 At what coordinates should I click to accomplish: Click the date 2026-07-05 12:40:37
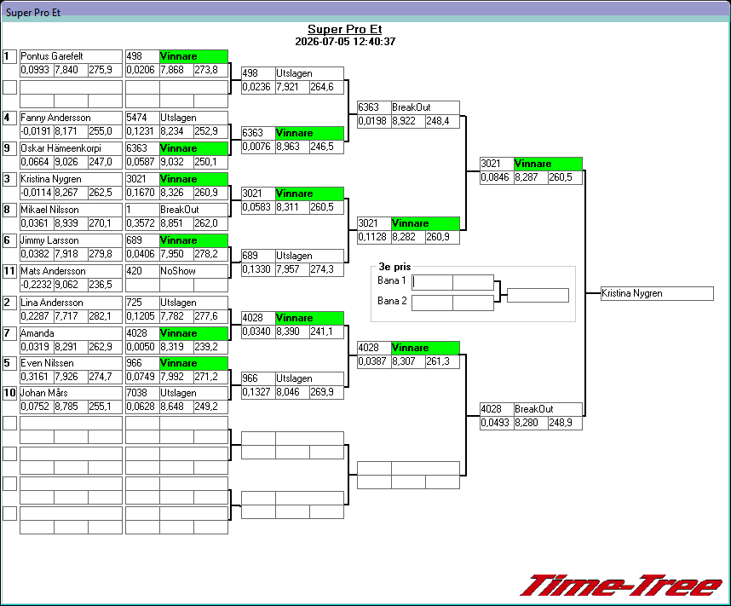click(x=345, y=42)
